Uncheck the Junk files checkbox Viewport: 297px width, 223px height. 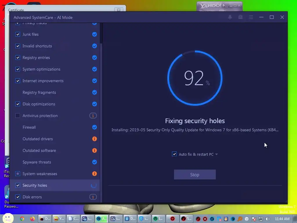pos(18,34)
